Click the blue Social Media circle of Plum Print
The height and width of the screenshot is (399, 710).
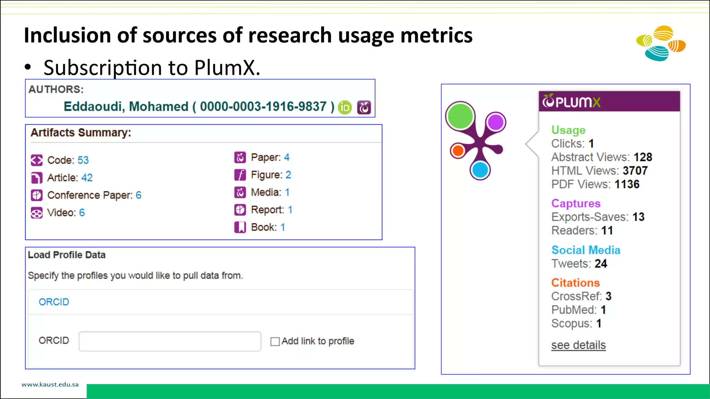pyautogui.click(x=480, y=170)
